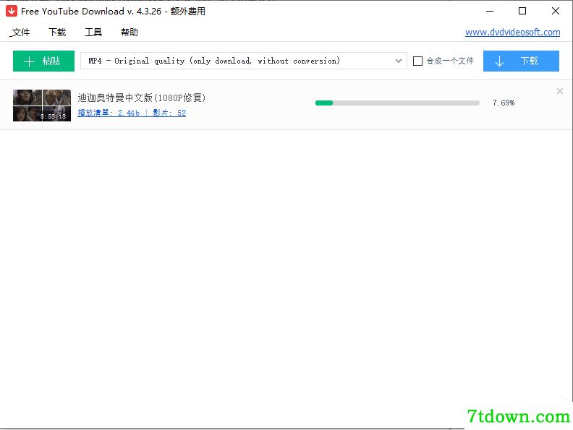
Task: Maximize the Free YouTube Download window
Action: pos(522,12)
